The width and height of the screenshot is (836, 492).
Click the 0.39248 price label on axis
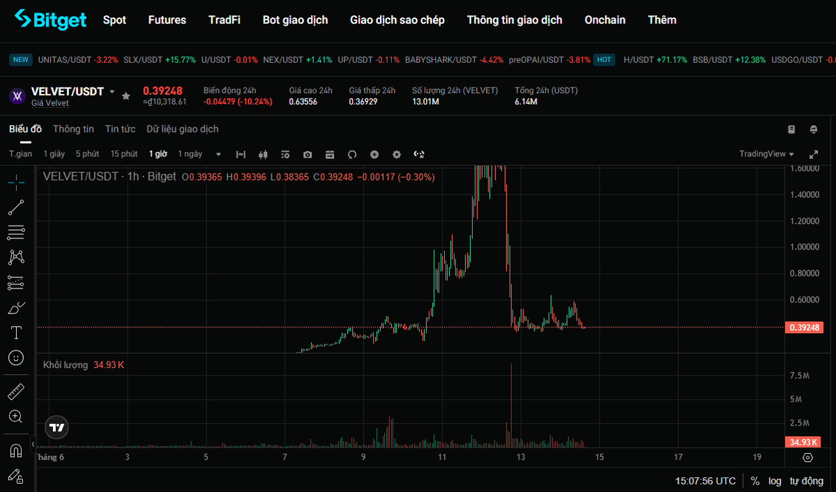pos(804,328)
